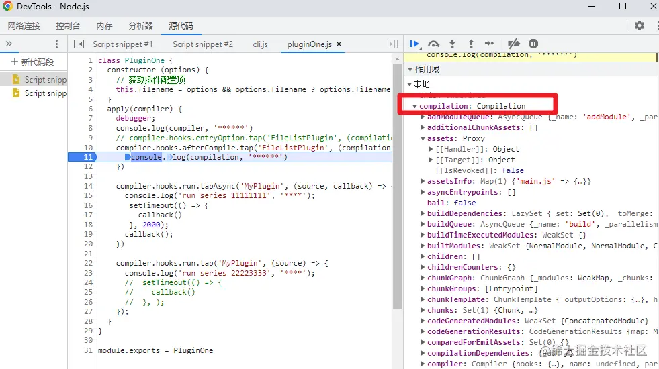Switch to 内存 tab
This screenshot has height=369, width=659.
coord(104,26)
